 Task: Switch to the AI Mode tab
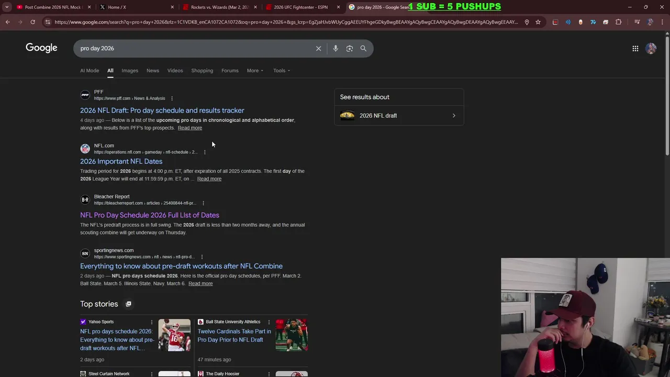pyautogui.click(x=90, y=71)
